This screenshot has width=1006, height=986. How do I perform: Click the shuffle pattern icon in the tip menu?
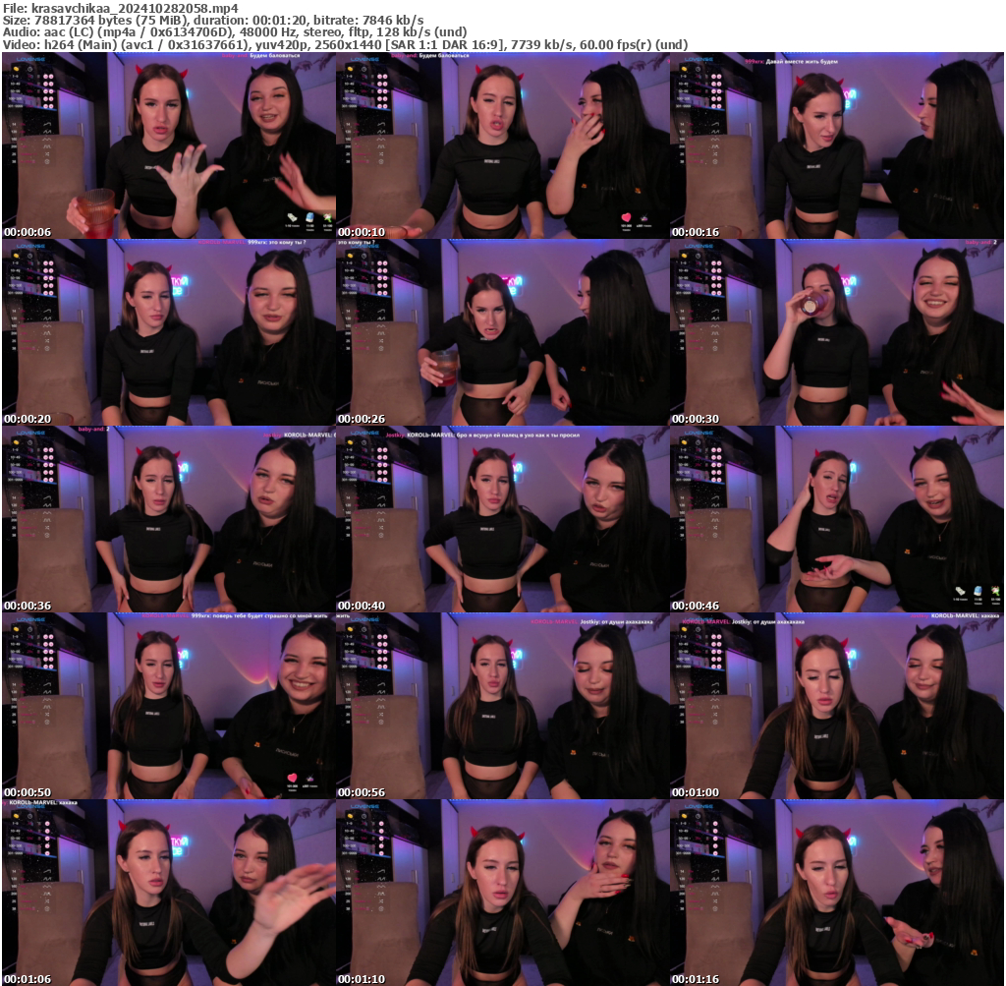pyautogui.click(x=46, y=153)
